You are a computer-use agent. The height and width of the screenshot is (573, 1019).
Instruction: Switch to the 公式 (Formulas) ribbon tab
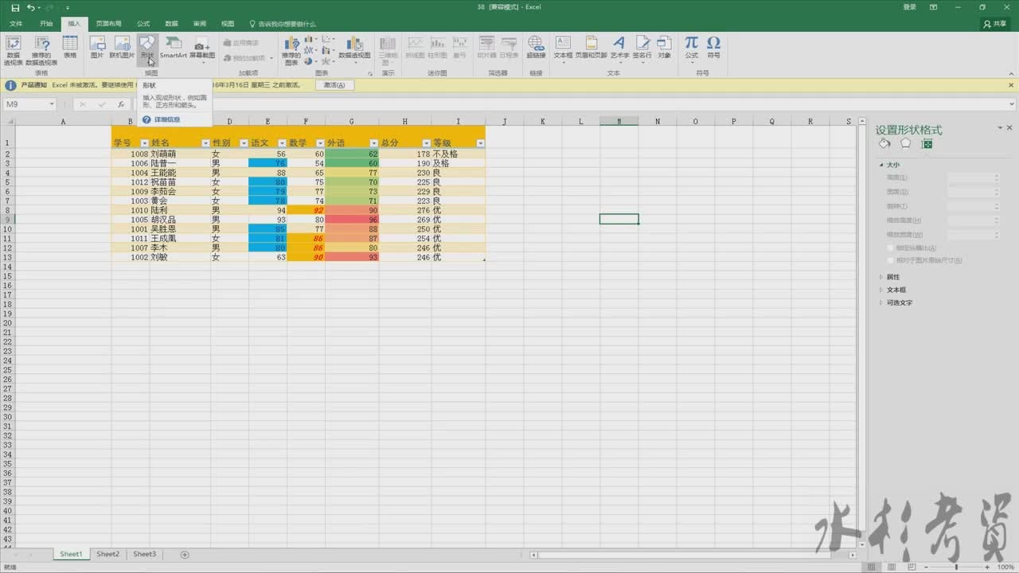[143, 24]
